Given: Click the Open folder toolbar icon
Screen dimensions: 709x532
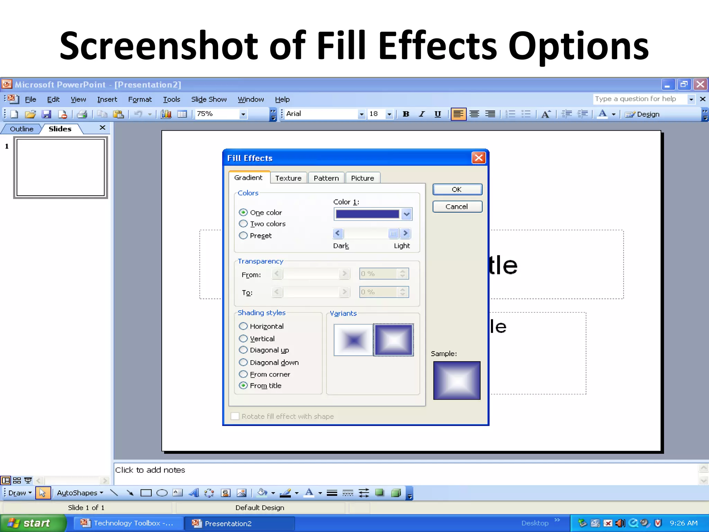Looking at the screenshot, I should tap(30, 114).
